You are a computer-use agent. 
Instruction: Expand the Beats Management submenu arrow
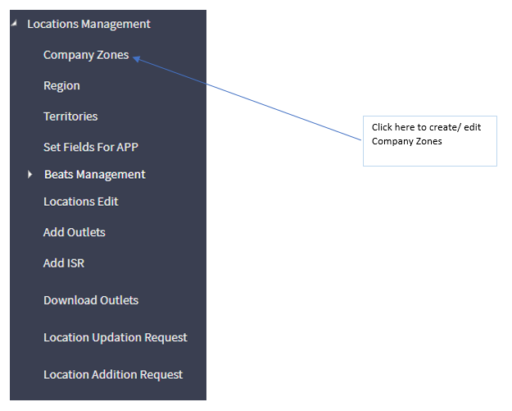tap(30, 174)
